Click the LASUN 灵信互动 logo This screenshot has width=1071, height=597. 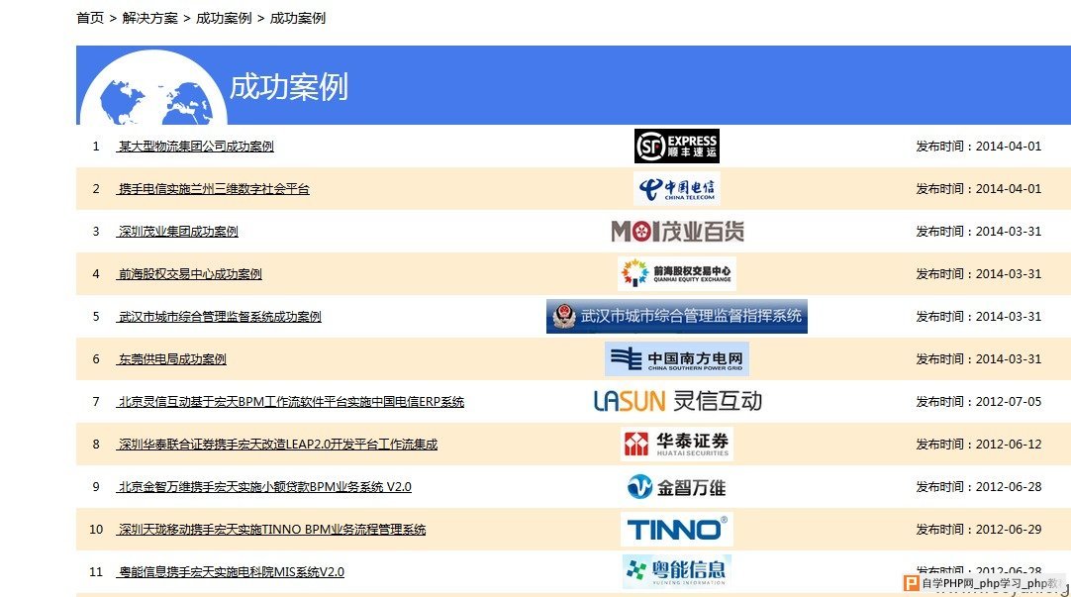pos(678,401)
